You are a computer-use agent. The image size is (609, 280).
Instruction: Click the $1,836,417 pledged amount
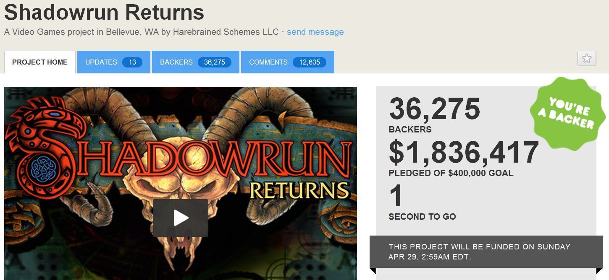tap(464, 153)
